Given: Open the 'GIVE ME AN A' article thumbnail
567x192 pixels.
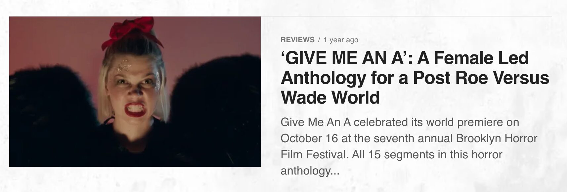Looking at the screenshot, I should tap(135, 92).
